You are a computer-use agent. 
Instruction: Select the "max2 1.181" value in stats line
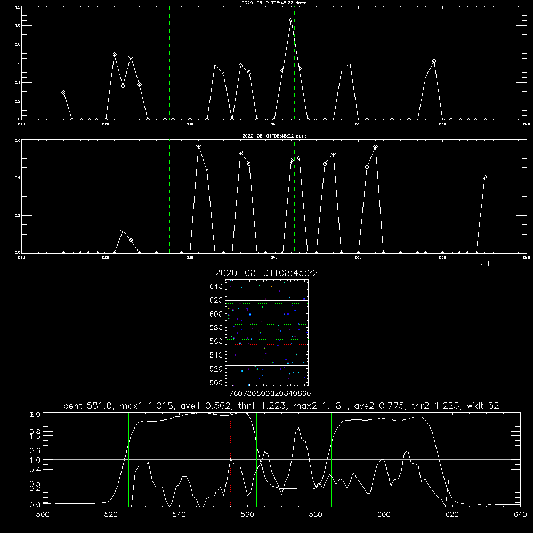coord(320,406)
